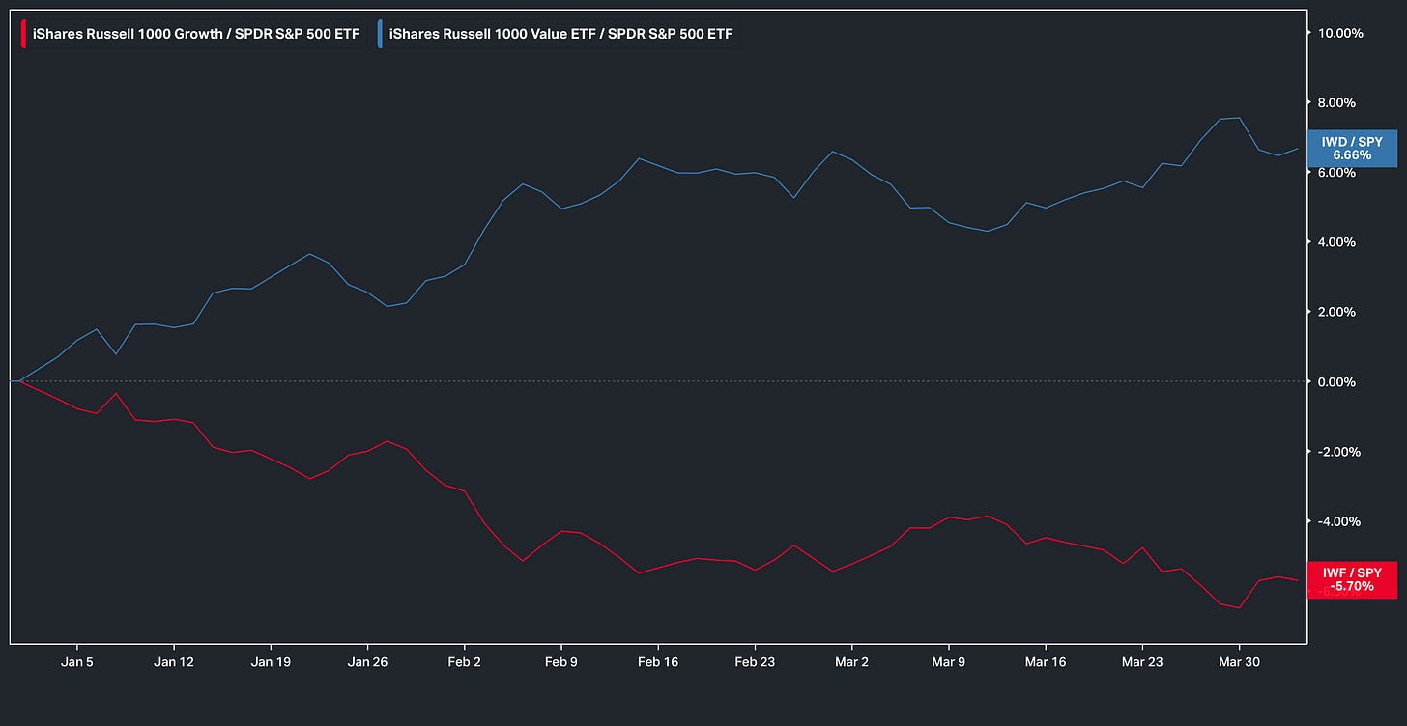Screen dimensions: 1407x726
Task: Click the Feb 2 date label
Action: point(465,662)
